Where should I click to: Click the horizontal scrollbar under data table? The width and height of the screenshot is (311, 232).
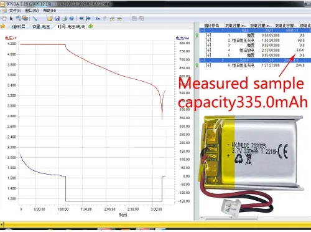[x=231, y=218]
